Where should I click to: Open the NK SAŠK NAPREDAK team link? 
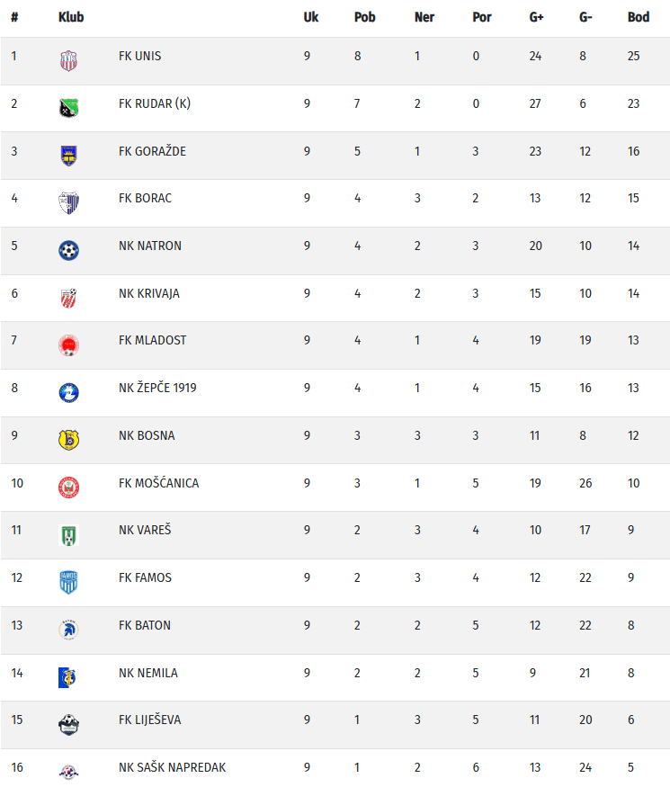click(x=172, y=767)
